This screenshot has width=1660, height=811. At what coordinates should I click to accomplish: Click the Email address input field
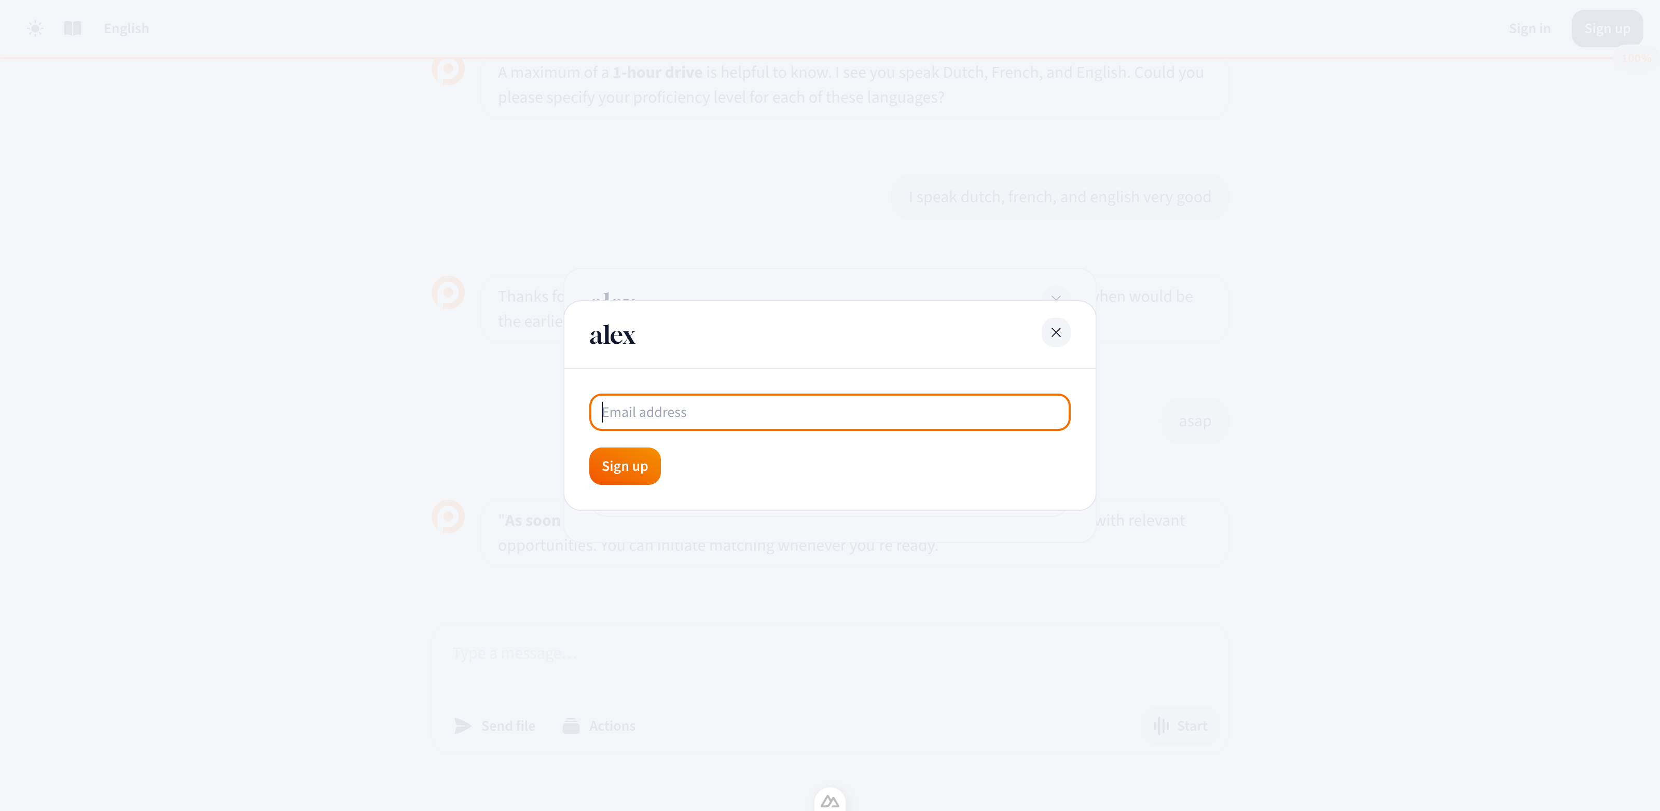point(829,412)
